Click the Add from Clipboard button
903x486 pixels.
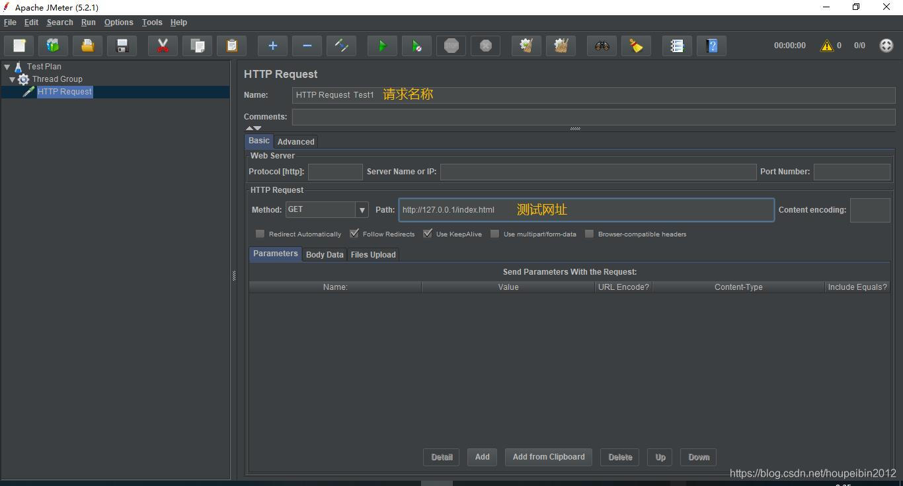coord(549,457)
